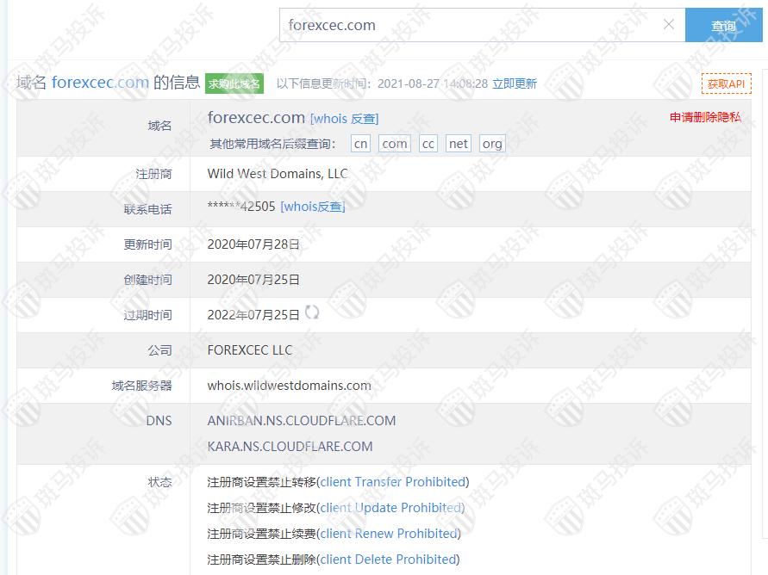Screen dimensions: 768x575
Task: Click the domain search input field
Action: [x=470, y=25]
